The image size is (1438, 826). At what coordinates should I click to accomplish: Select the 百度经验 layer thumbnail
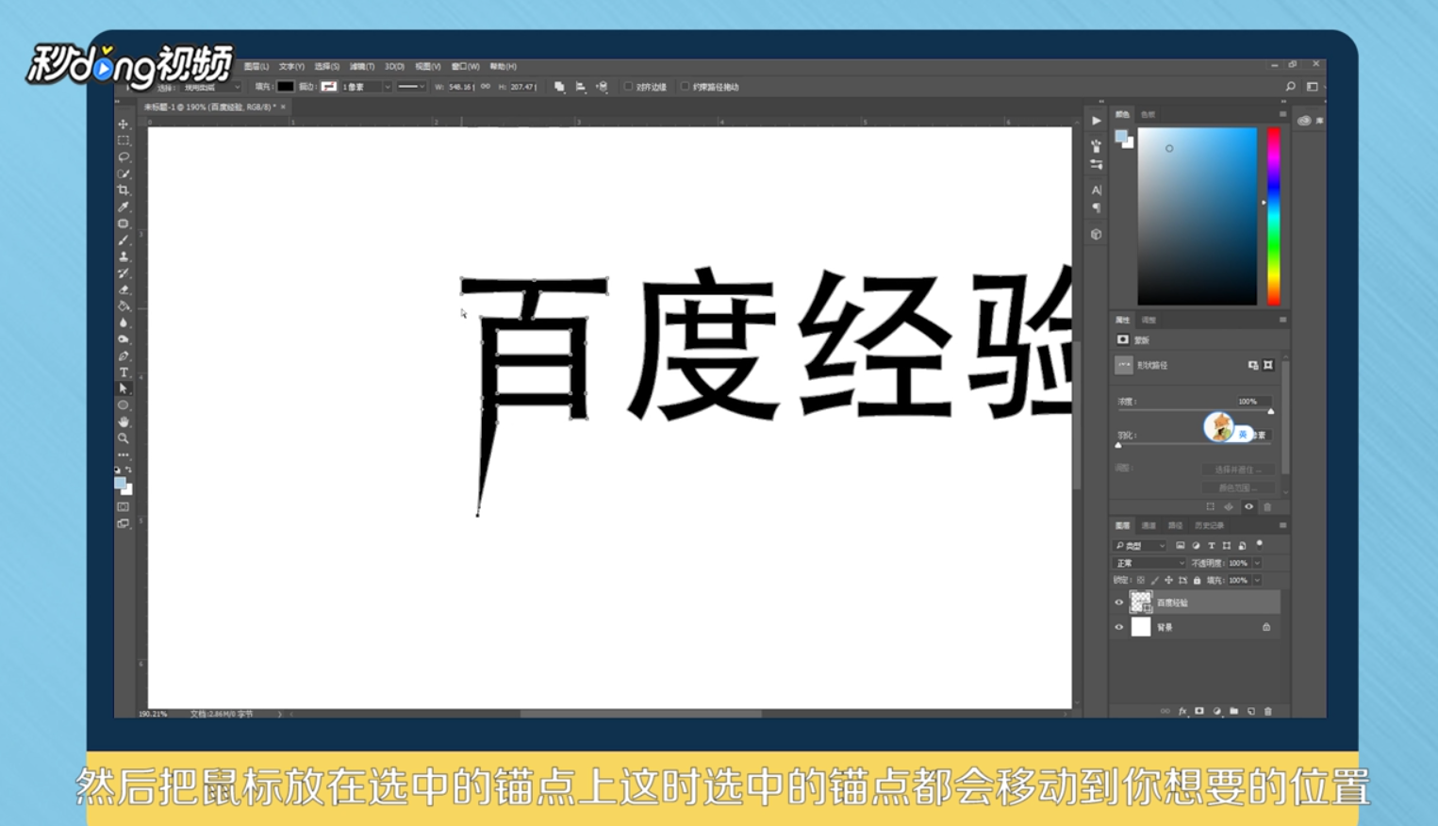point(1141,603)
